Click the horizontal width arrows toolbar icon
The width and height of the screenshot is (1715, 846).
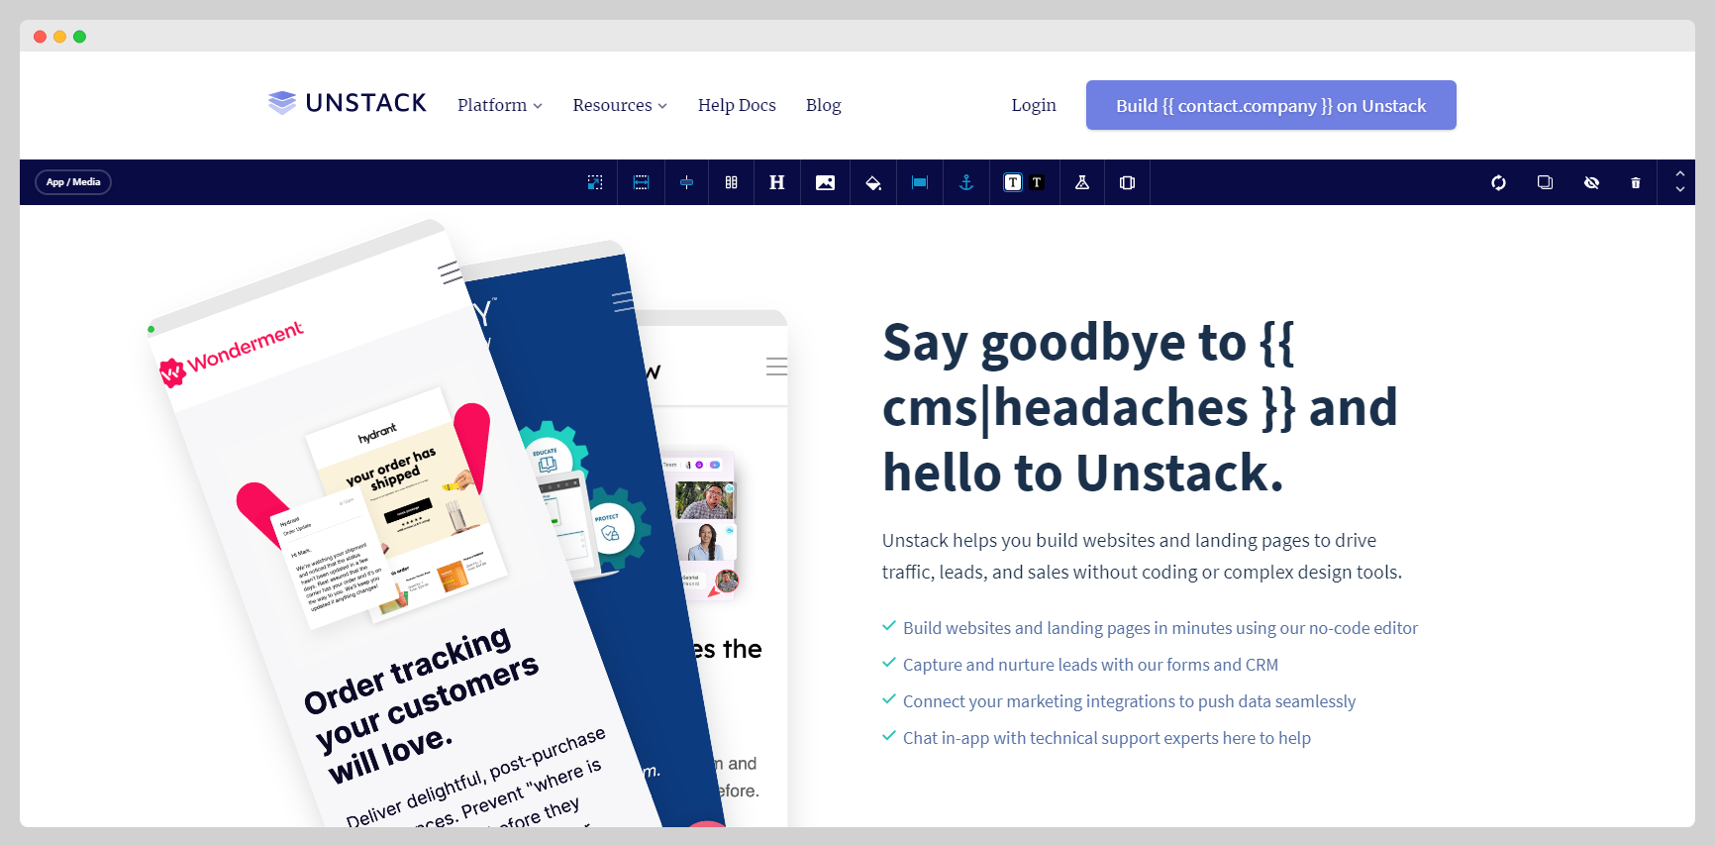[x=642, y=182]
